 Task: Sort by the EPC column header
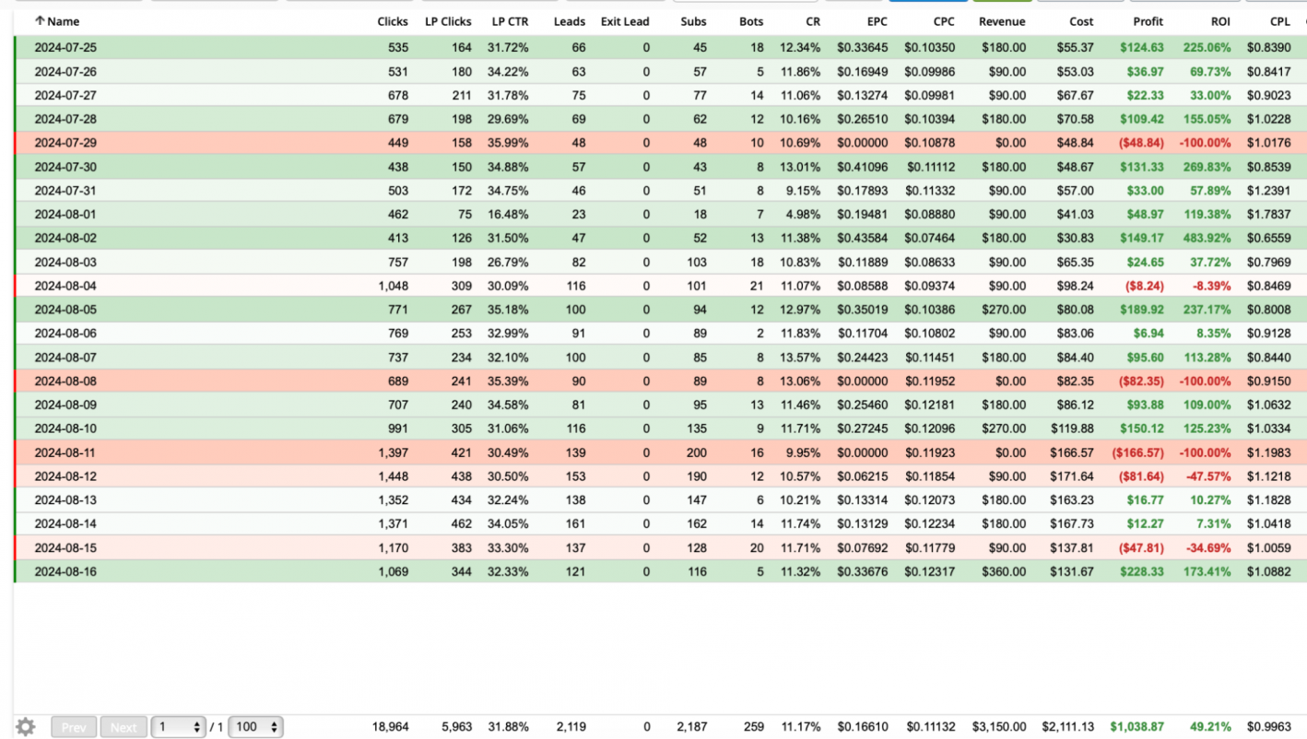(x=877, y=21)
